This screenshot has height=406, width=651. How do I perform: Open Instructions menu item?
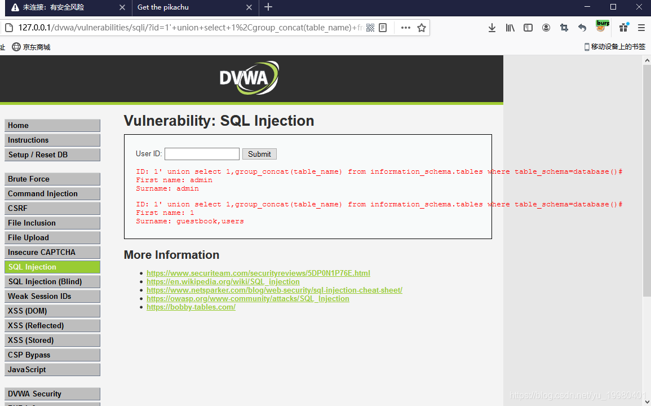click(52, 140)
